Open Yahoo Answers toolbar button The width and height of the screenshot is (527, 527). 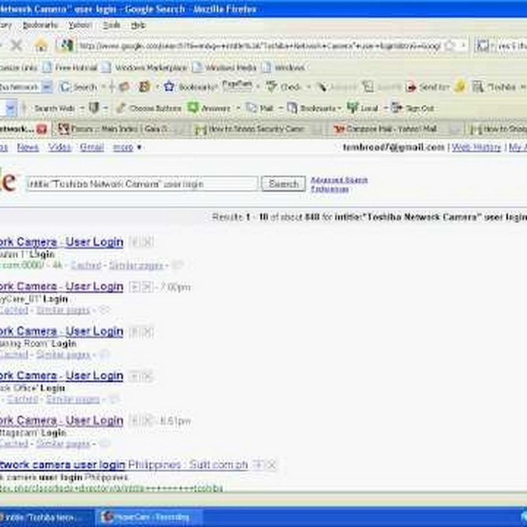point(209,108)
